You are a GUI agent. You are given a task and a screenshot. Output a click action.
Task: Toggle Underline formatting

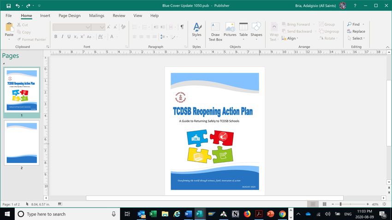pyautogui.click(x=69, y=36)
